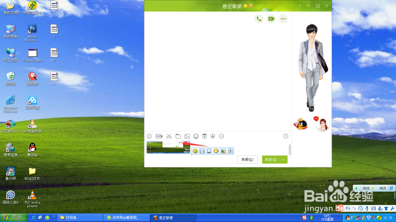Open the emoji face picker
The width and height of the screenshot is (396, 222).
click(149, 136)
